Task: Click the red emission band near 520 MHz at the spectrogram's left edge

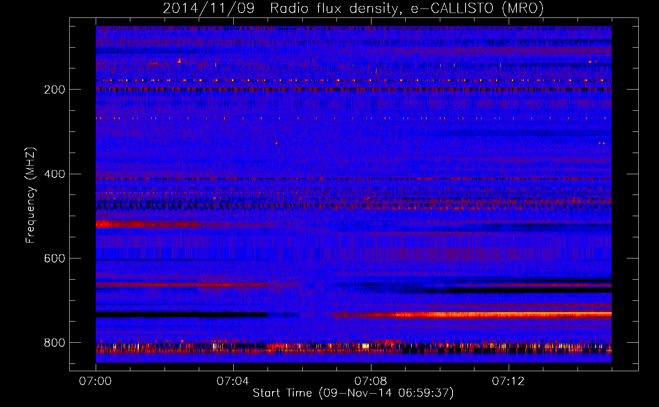Action: click(x=147, y=224)
